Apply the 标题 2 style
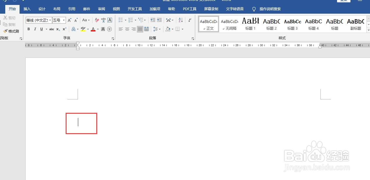Viewport: 370px width, 180px height. coord(271,24)
